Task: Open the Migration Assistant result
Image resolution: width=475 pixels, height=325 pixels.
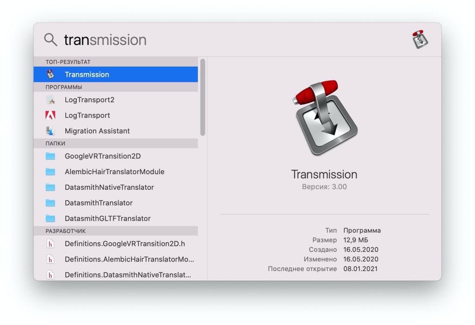Action: 116,131
